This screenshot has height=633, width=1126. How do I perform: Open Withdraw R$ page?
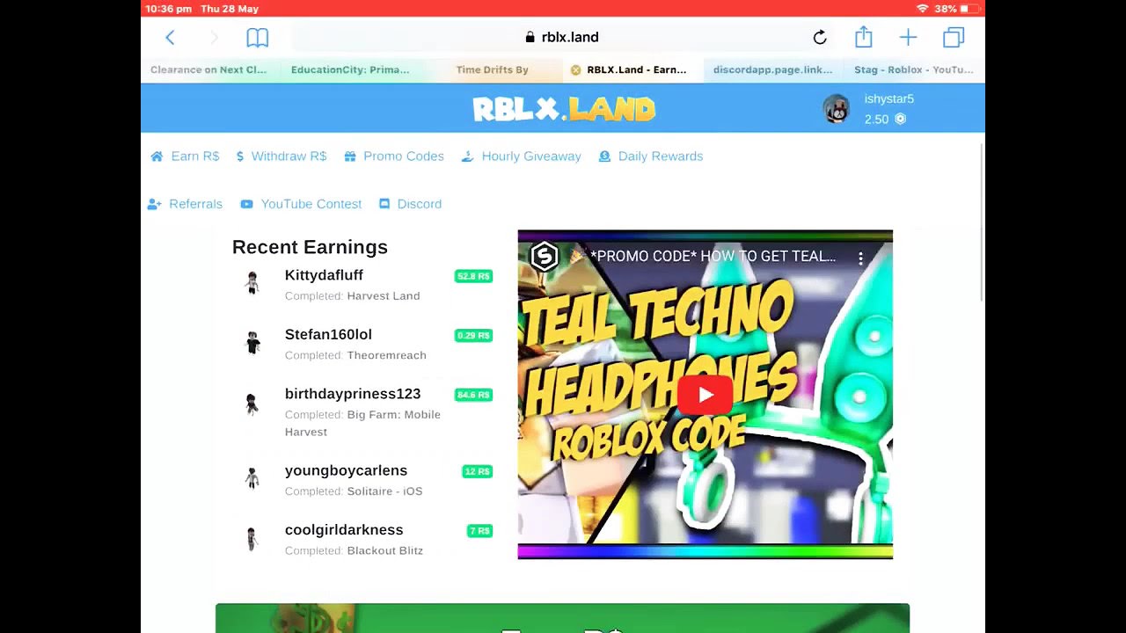pos(289,156)
